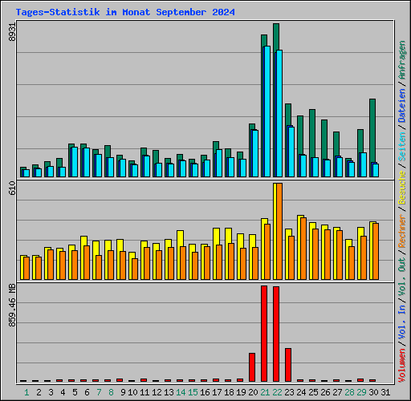
Task: Click the red Volumen bar for day 23
Action: 288,365
